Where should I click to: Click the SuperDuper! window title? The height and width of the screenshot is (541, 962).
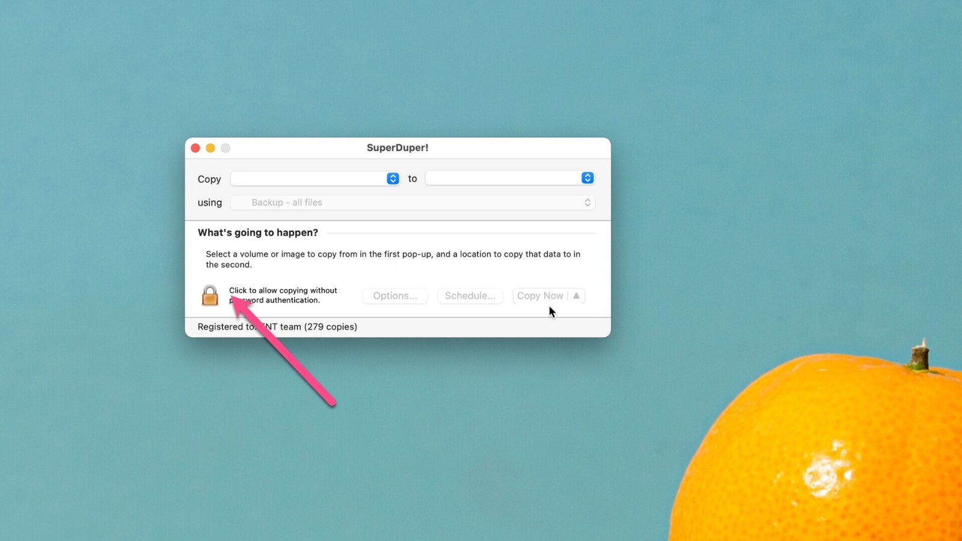pos(397,148)
